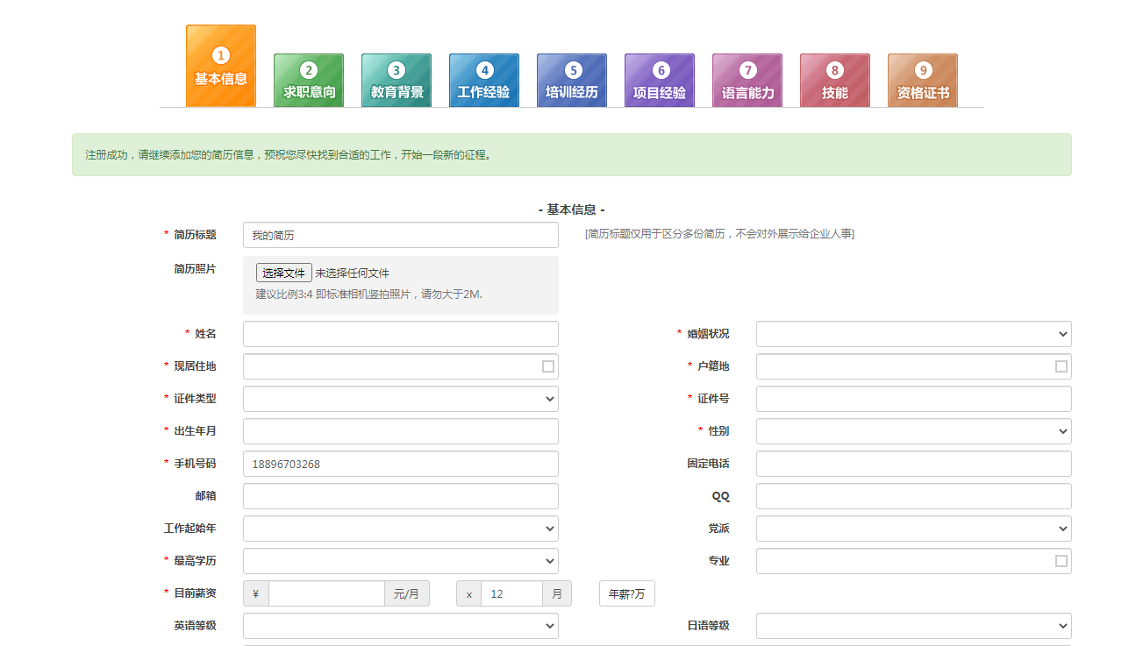Click the 年薪?万 button
This screenshot has height=646, width=1136.
[x=627, y=593]
